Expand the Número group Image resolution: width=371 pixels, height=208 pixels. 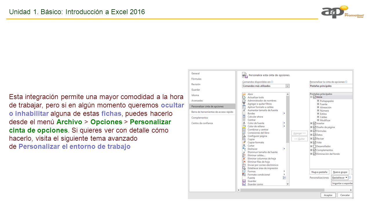pyautogui.click(x=318, y=110)
